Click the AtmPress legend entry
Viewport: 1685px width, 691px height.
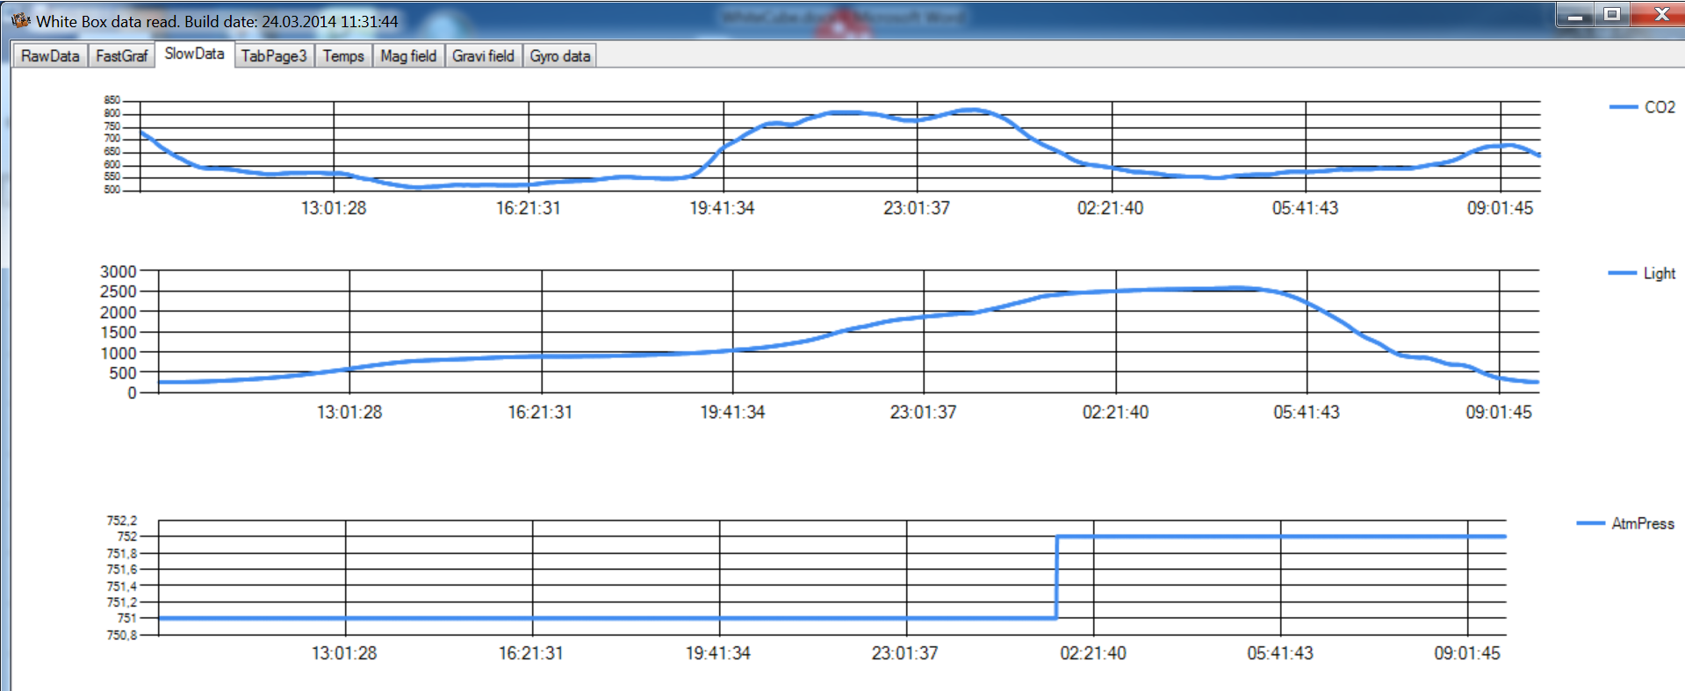point(1625,523)
